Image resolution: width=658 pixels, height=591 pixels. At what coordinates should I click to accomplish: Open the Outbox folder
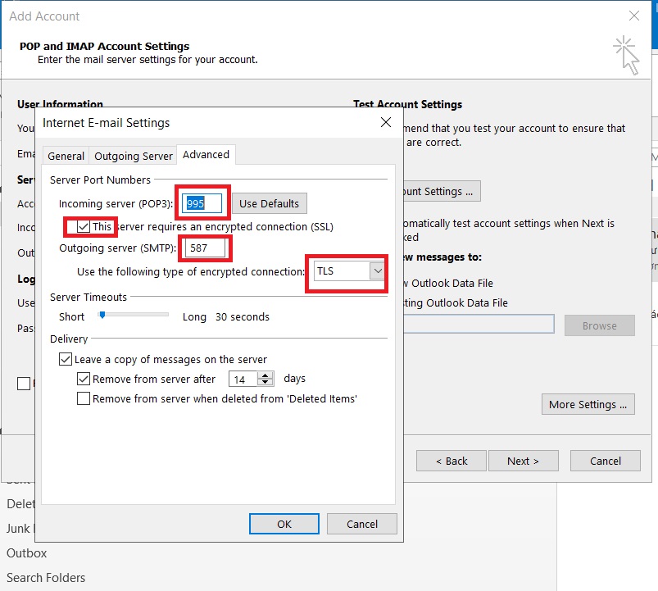pos(27,553)
